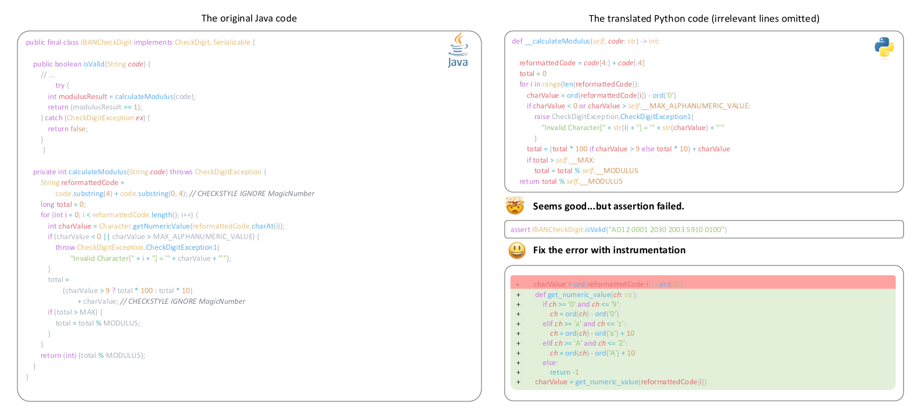Click the 'private int calculateModulus' declaration line

pos(149,172)
